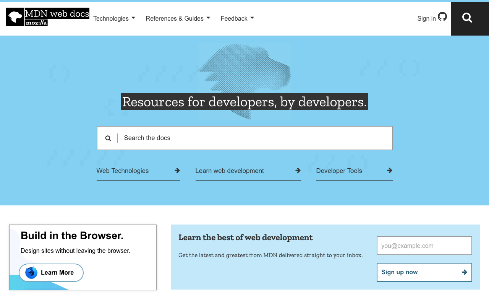
Task: Click the arrow next to Web Technologies
Action: point(177,171)
